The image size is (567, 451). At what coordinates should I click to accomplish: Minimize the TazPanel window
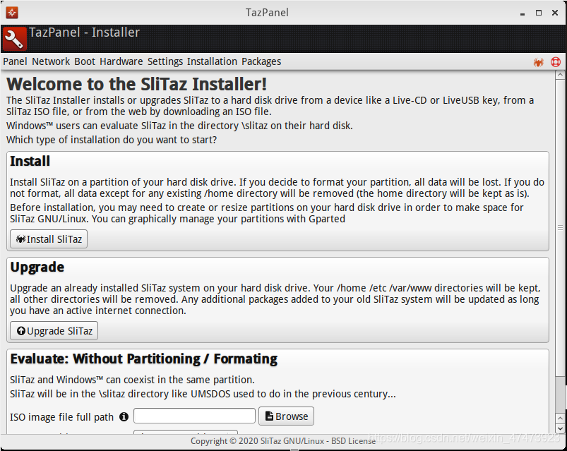(x=522, y=13)
